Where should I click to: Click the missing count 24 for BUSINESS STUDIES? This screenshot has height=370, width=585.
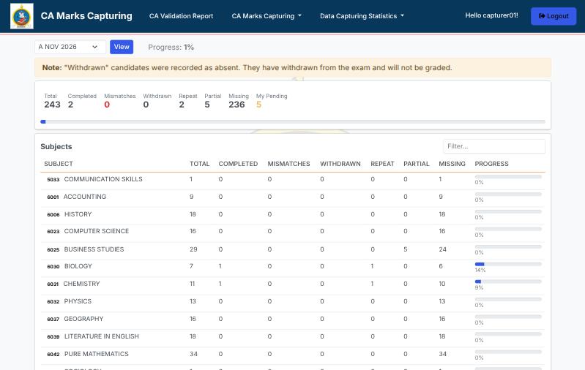tap(442, 249)
